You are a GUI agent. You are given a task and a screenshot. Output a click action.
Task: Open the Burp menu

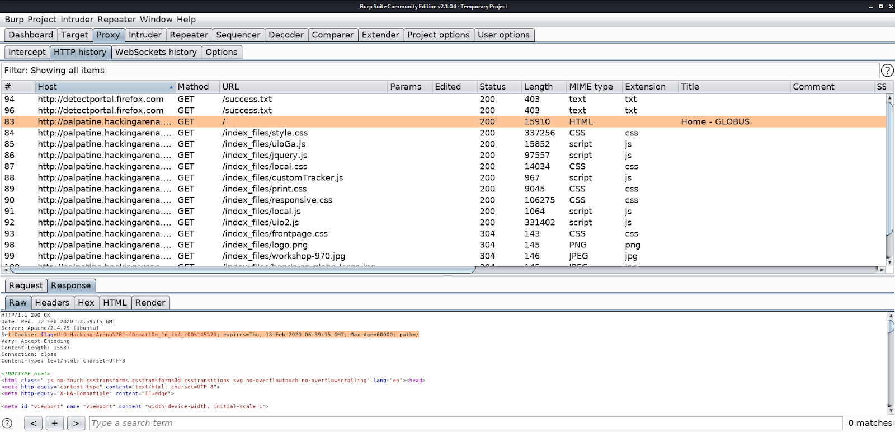point(14,20)
